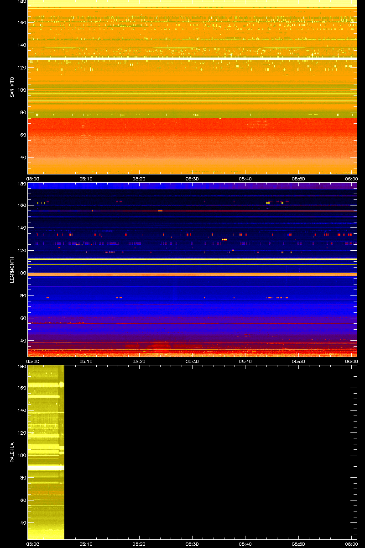Click the SAN VITO axis label
365x548 pixels.
point(12,87)
